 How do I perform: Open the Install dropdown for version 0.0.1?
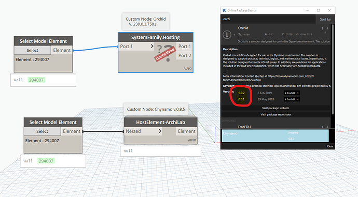pyautogui.click(x=292, y=99)
